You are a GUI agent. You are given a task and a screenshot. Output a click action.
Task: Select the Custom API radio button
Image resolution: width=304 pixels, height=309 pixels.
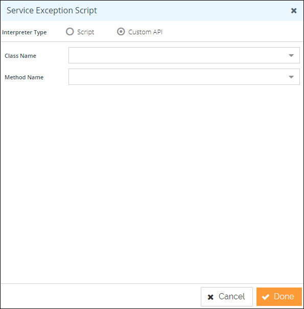coord(121,32)
